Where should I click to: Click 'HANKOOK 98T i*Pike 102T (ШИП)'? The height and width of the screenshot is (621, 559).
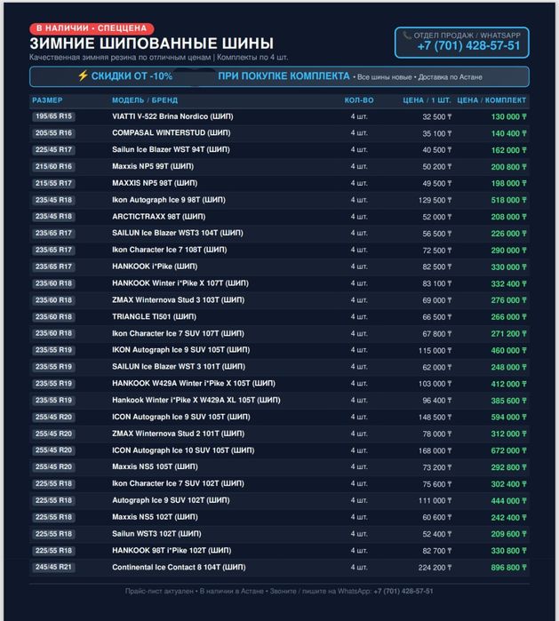click(172, 550)
